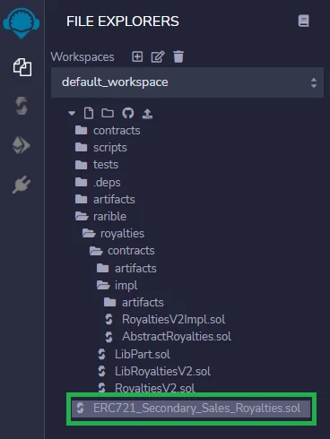Click the open folder icon beside rarible
330x439 pixels.
82,216
